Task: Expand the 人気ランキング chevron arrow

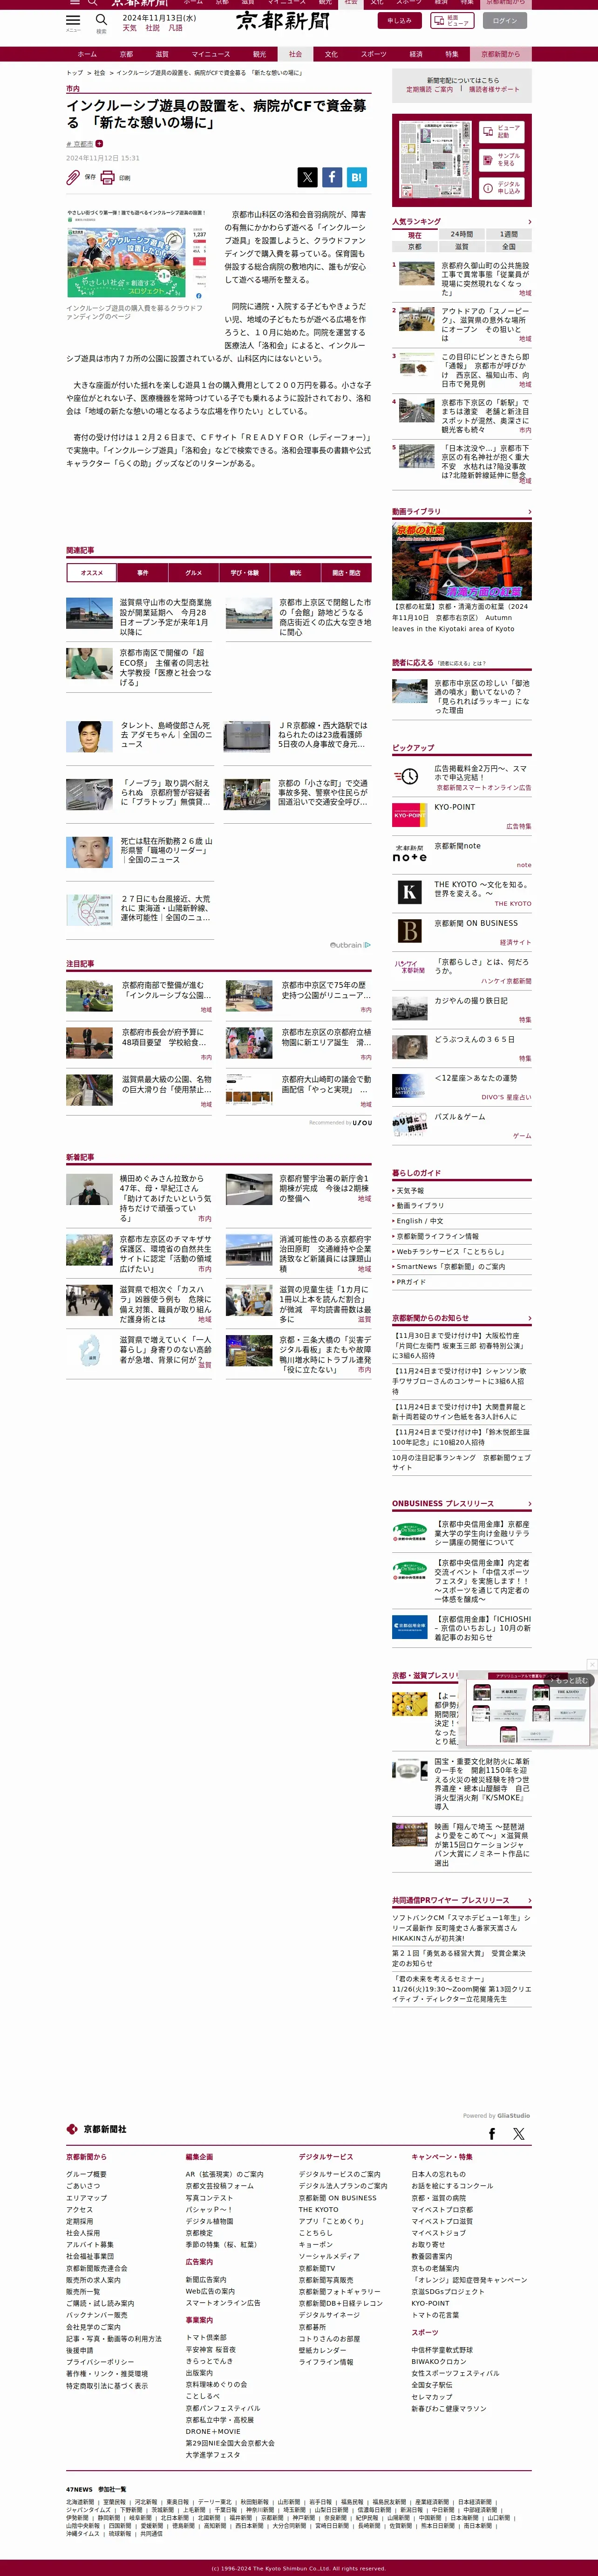Action: point(529,222)
